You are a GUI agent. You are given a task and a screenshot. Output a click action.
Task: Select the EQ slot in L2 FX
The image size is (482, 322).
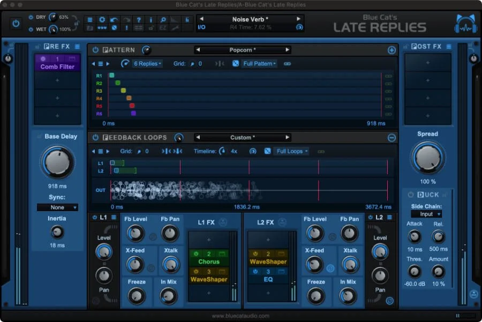(x=268, y=275)
